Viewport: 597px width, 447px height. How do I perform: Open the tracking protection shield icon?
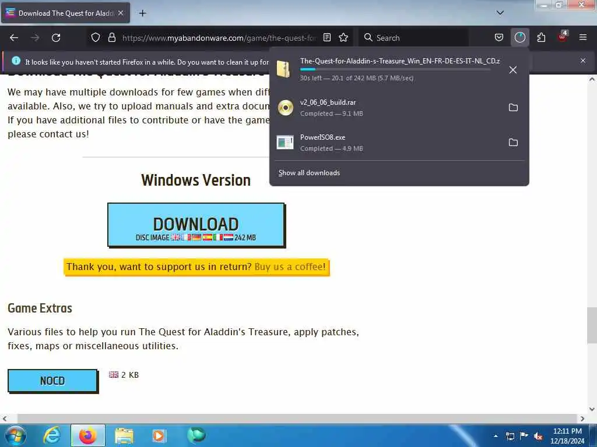tap(96, 38)
